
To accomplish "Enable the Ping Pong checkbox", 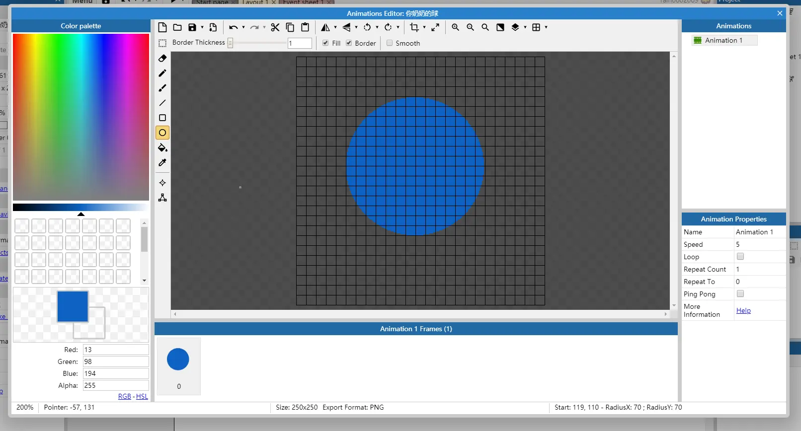I will coord(740,293).
